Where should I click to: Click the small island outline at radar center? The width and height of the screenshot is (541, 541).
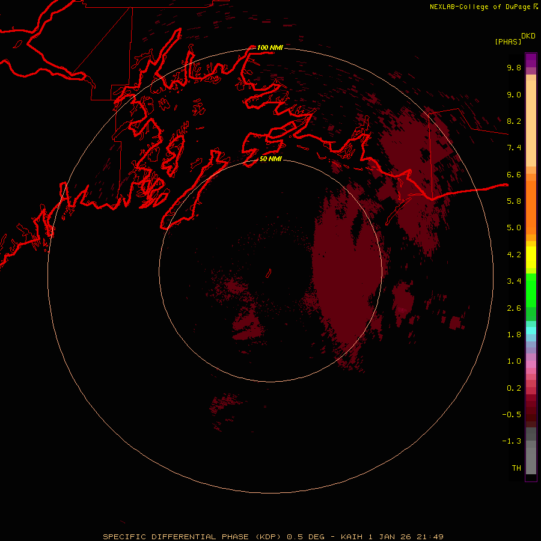click(x=269, y=274)
